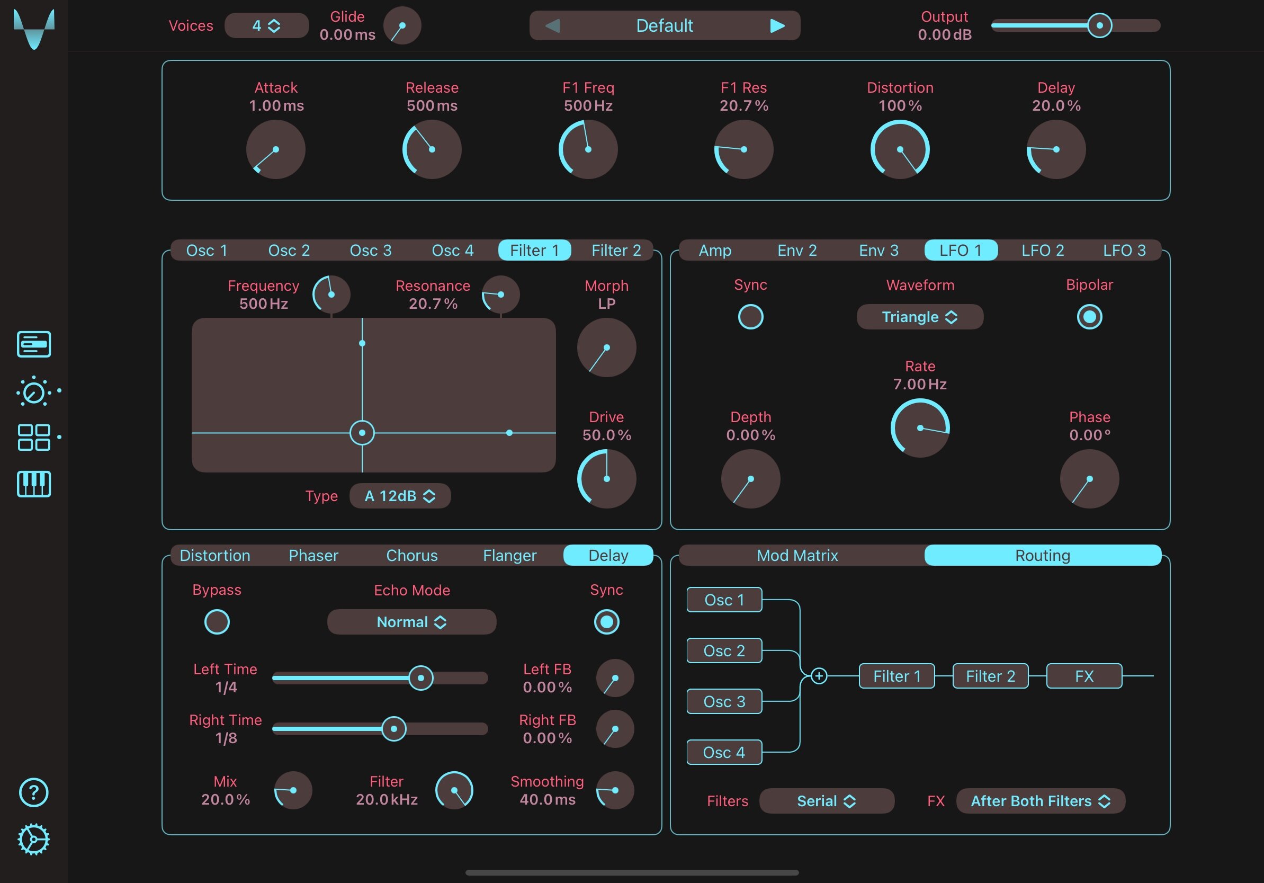Open the grid panels sidebar icon
The height and width of the screenshot is (883, 1264).
(34, 438)
